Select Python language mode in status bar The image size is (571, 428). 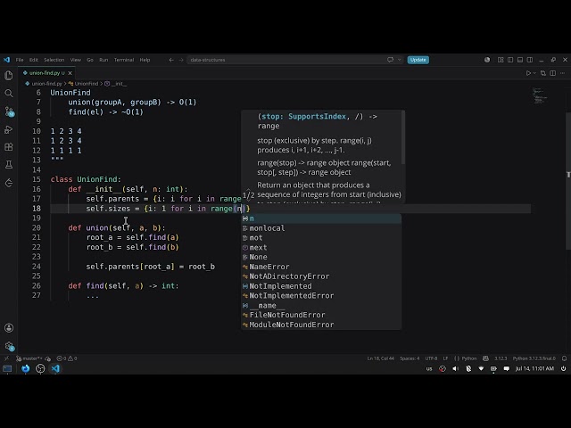469,358
